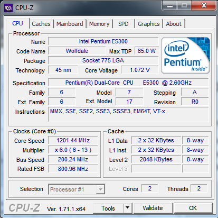Open the Memory tab
The image size is (218, 218).
tap(99, 24)
